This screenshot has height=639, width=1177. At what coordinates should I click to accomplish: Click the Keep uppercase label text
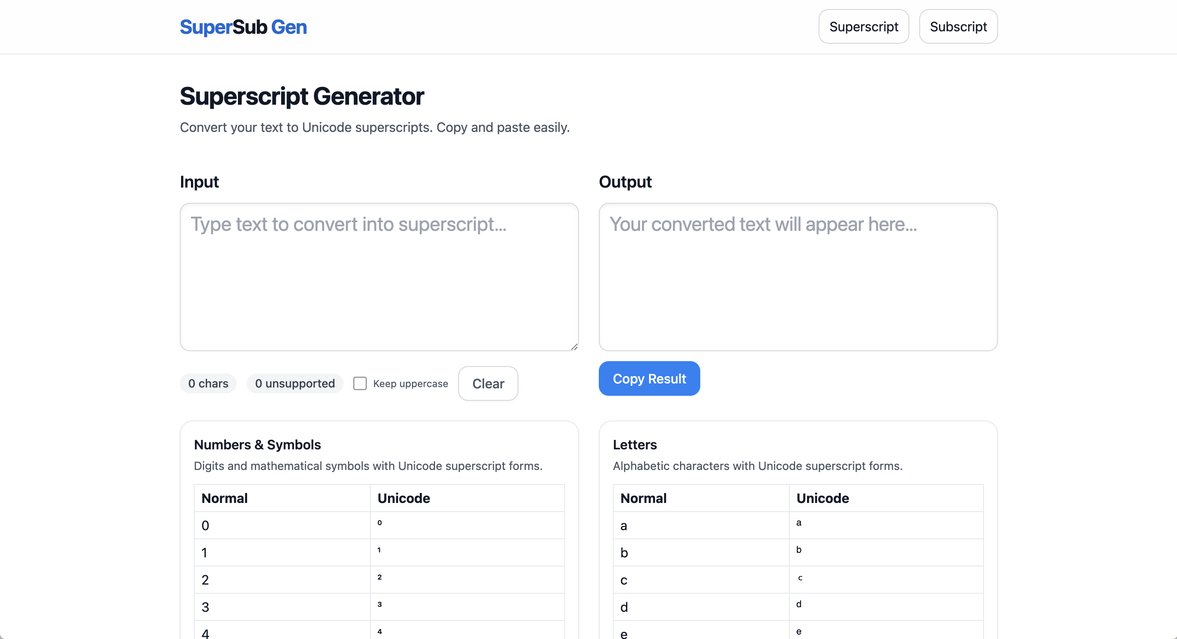tap(410, 384)
